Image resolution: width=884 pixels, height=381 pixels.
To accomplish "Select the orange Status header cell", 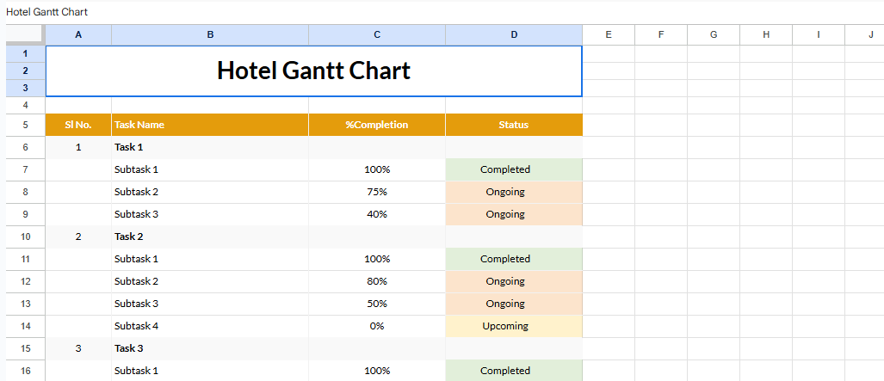I will tap(514, 125).
